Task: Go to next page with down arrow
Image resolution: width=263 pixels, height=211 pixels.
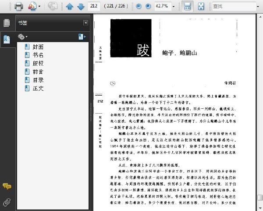Action: pos(81,7)
